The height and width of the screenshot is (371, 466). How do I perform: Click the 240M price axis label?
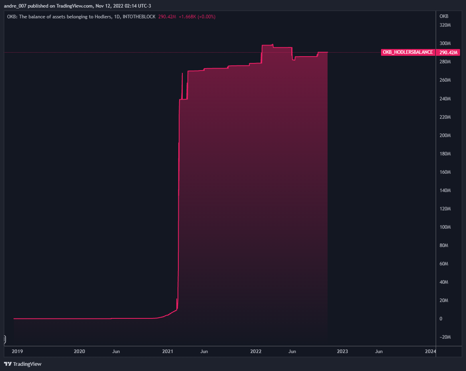tap(445, 98)
